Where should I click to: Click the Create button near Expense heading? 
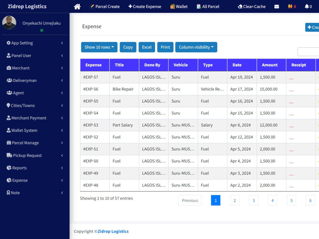pos(312,27)
